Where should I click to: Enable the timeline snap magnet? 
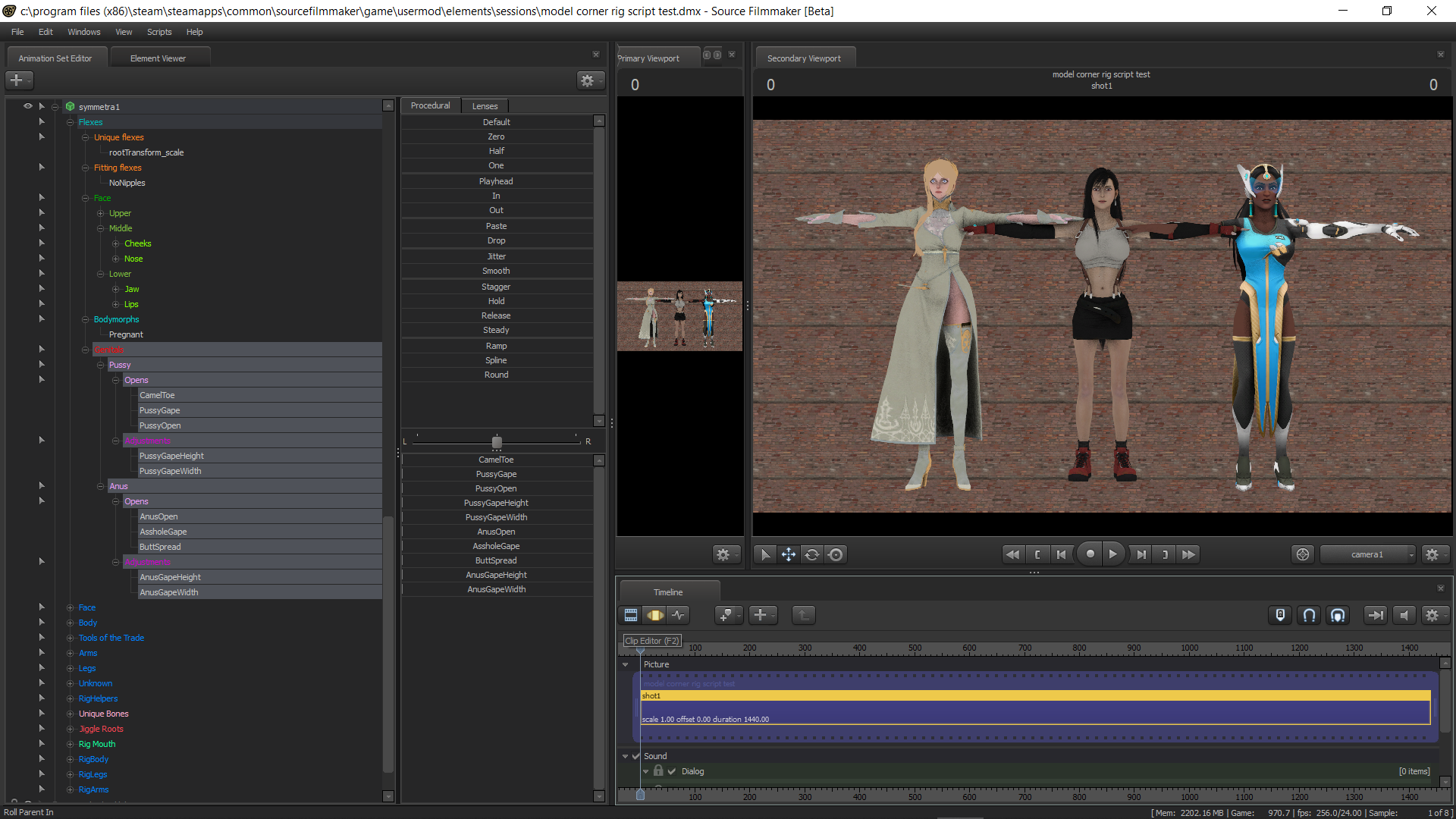click(1309, 615)
